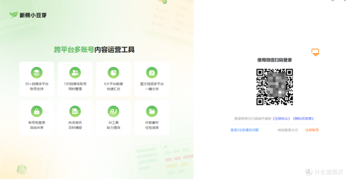The width and height of the screenshot is (346, 179).
Task: Click the 登录即表示已阅读并接受 notice text
Action: pos(253,118)
